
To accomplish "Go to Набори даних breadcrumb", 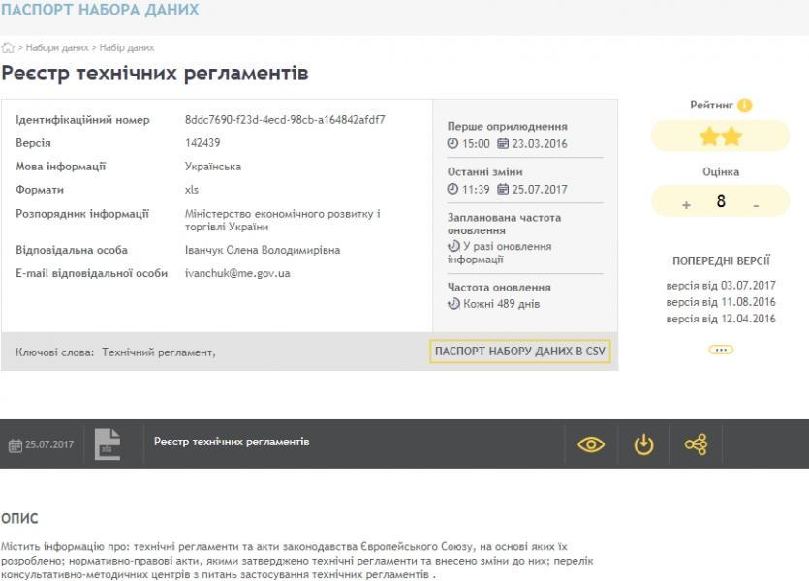I will click(x=57, y=47).
